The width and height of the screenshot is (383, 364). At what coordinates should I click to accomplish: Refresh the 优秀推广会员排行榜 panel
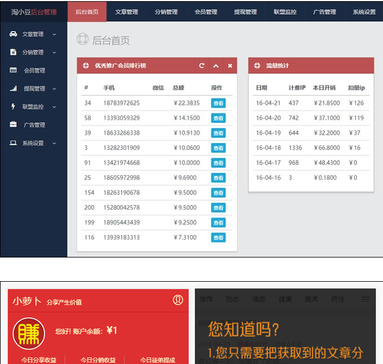[x=202, y=66]
